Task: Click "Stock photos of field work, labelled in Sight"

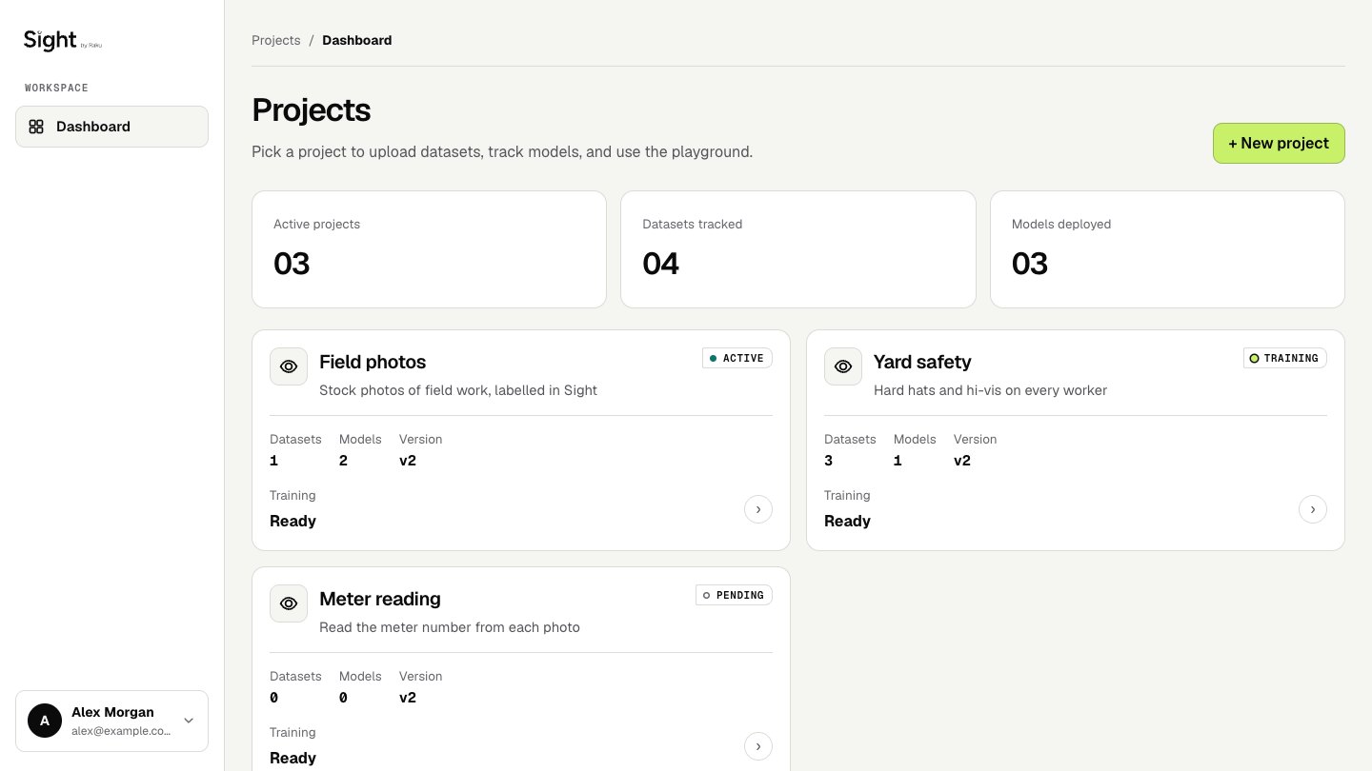Action: [458, 390]
